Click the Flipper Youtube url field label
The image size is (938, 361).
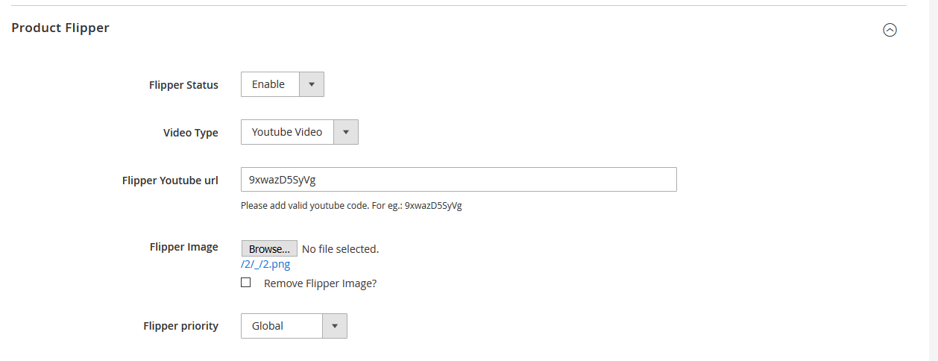170,180
